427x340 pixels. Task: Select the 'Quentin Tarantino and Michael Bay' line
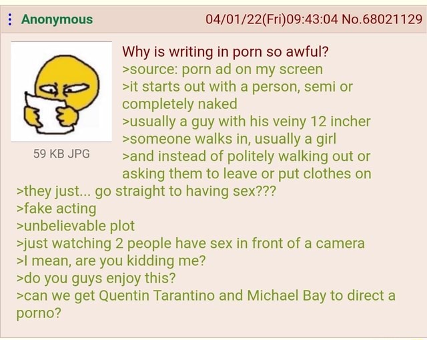click(205, 295)
